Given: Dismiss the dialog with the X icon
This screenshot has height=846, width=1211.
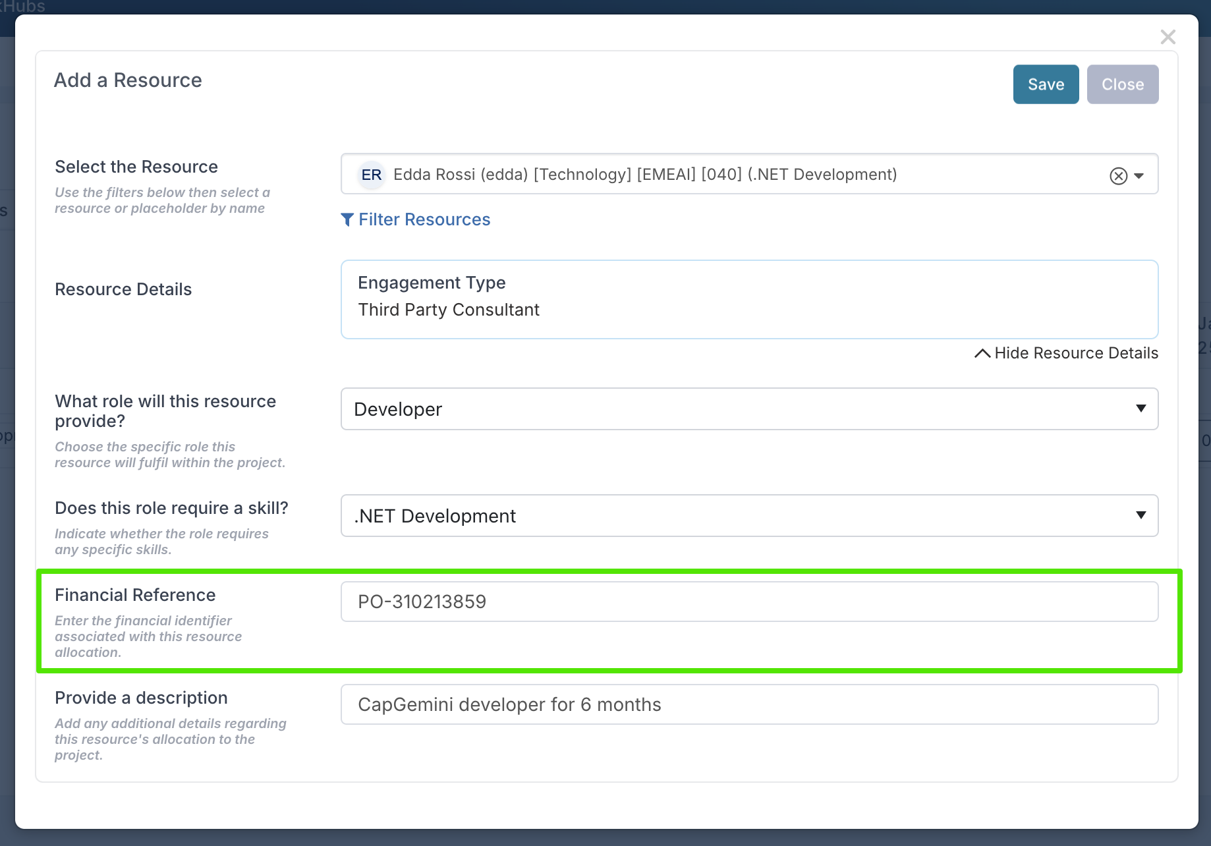Looking at the screenshot, I should coord(1168,37).
